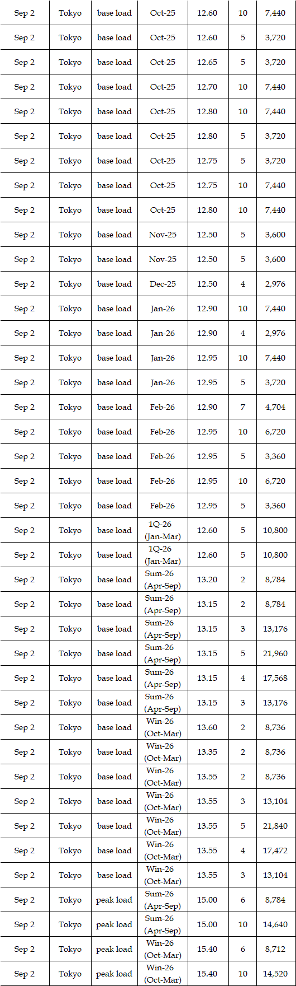
Task: Click the 14,640 volume cell
Action: [276, 924]
